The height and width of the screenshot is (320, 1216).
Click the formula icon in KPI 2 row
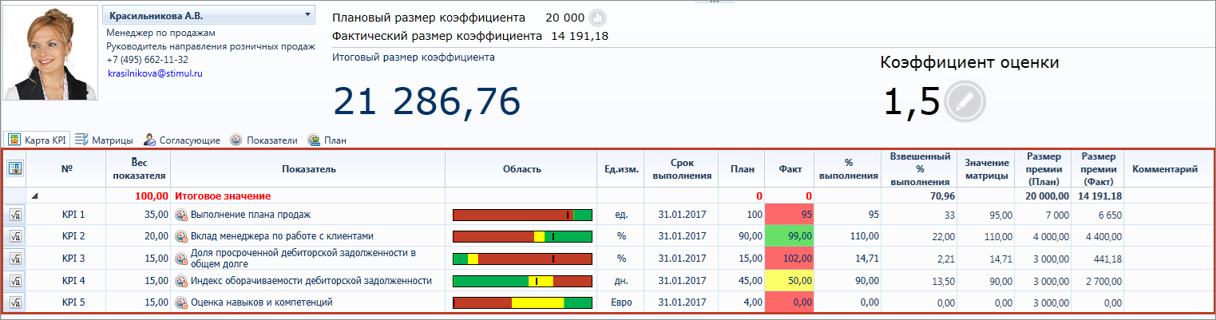point(15,236)
